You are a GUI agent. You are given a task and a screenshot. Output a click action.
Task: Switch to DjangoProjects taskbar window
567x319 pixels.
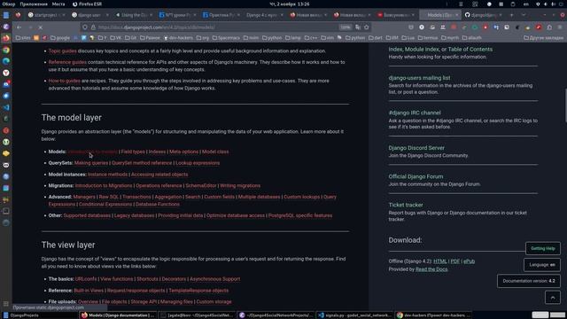pos(40,315)
